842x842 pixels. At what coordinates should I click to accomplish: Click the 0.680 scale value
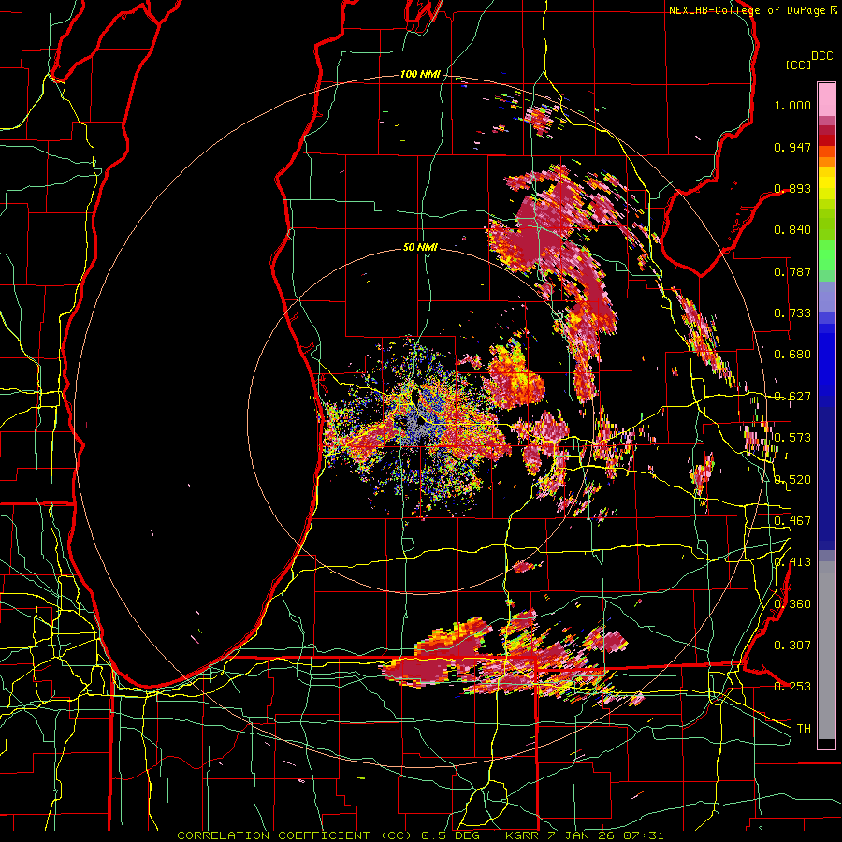click(x=792, y=355)
